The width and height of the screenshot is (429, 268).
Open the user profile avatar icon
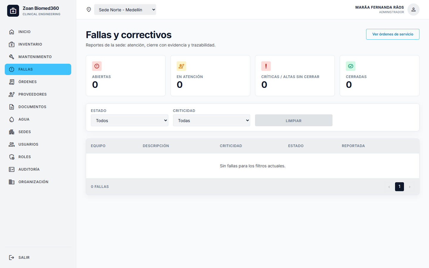[414, 10]
